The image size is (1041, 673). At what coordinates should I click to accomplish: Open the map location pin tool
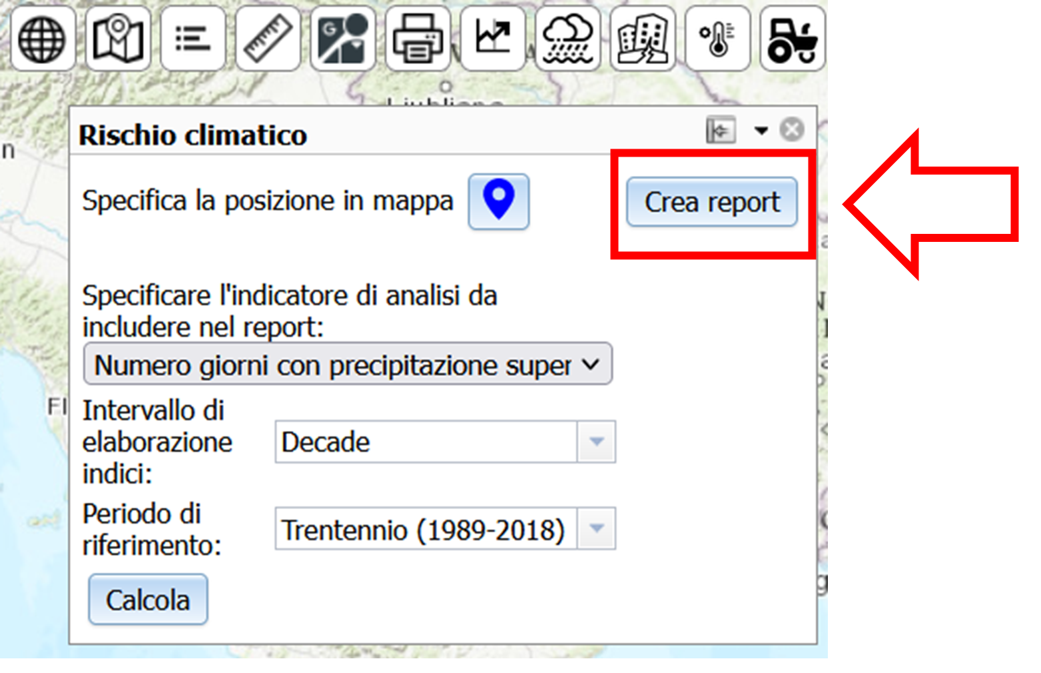click(x=117, y=39)
